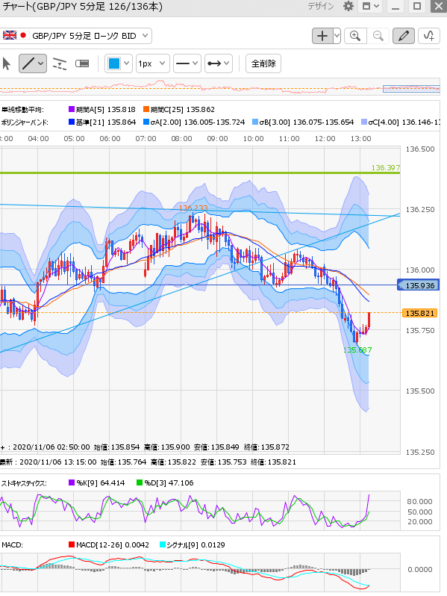Click the overview mini chart strip
Screen dimensions: 447x596
(220, 88)
